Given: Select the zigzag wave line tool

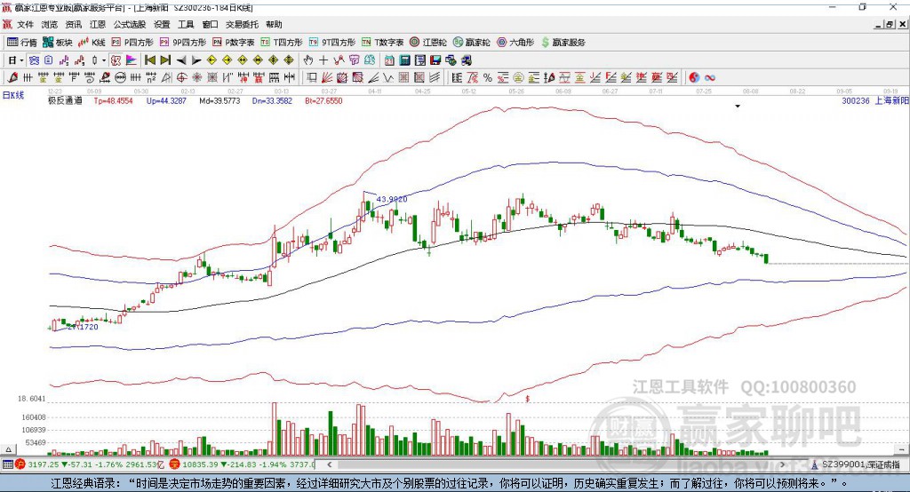Looking at the screenshot, I should (387, 77).
